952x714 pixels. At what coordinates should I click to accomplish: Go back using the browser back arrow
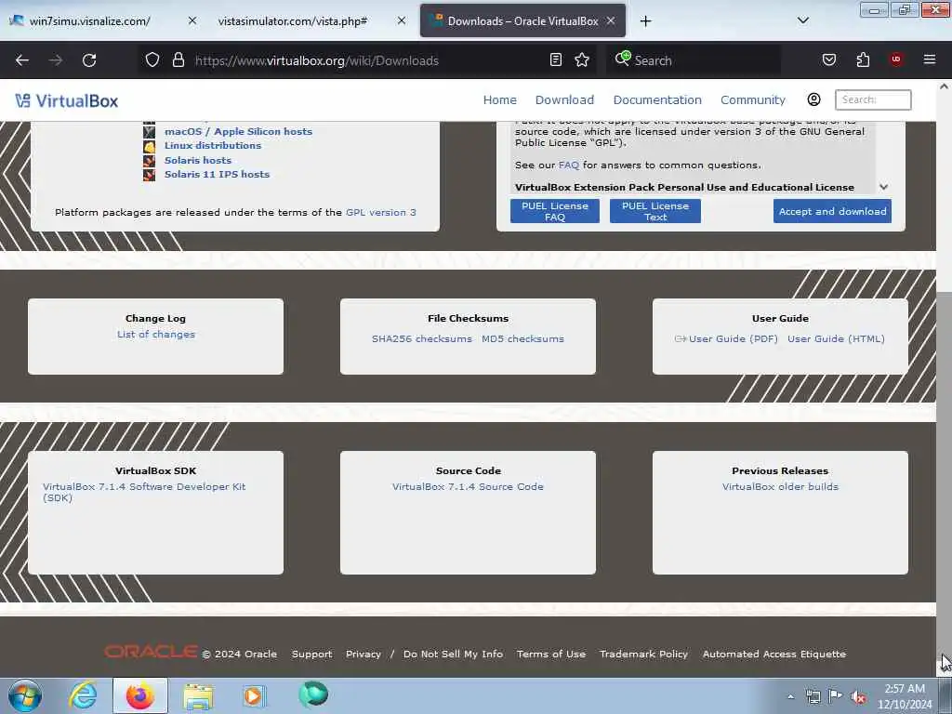click(22, 60)
